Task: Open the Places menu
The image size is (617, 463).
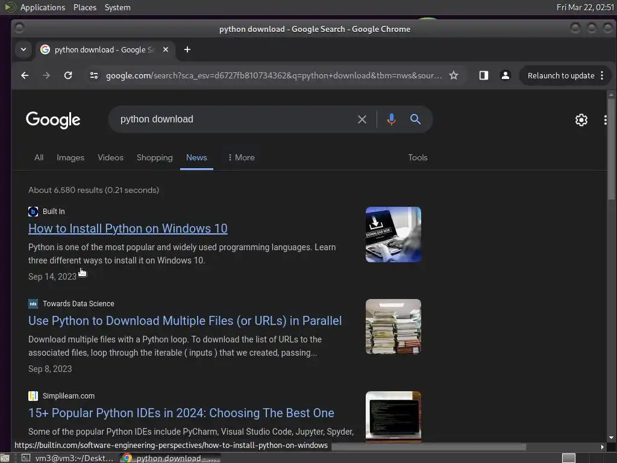Action: click(x=85, y=7)
